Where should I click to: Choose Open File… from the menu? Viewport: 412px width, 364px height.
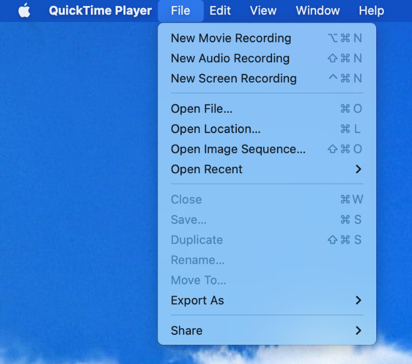coord(267,108)
